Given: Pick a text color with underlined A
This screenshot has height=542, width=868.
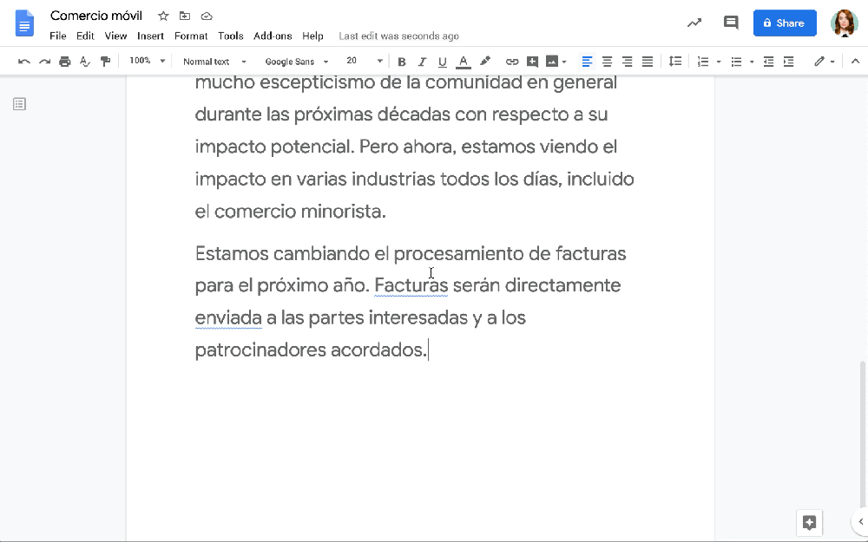Looking at the screenshot, I should [x=464, y=62].
